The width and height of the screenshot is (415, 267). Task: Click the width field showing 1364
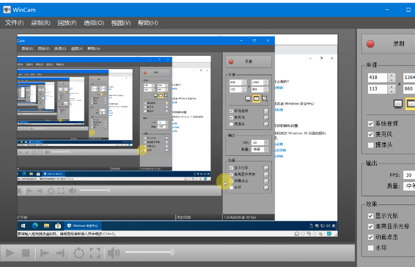409,77
